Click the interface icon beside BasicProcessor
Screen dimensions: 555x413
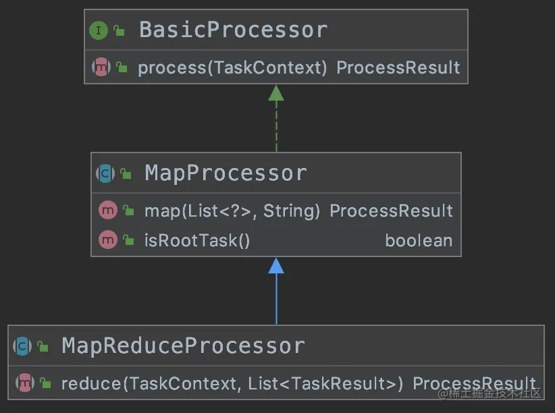point(99,30)
